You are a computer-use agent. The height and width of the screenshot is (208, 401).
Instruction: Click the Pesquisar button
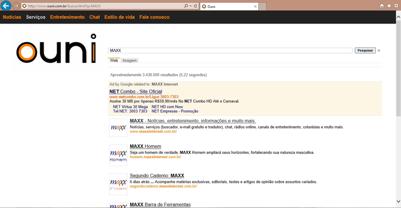click(x=365, y=50)
